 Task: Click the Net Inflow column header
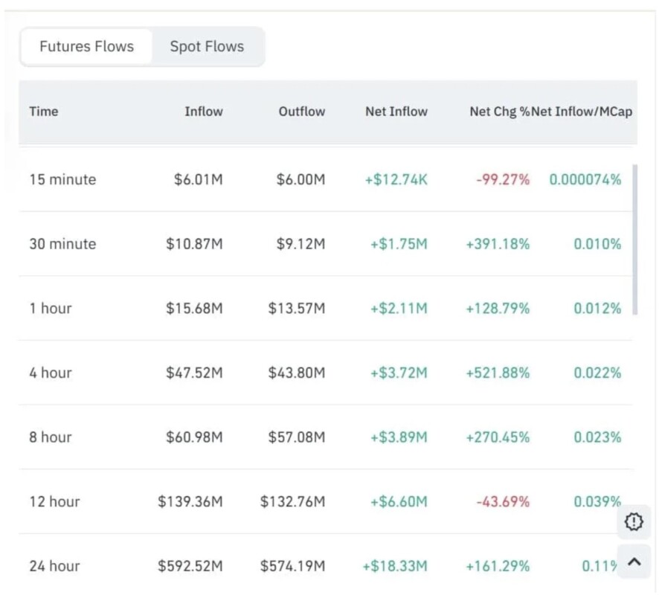[396, 112]
